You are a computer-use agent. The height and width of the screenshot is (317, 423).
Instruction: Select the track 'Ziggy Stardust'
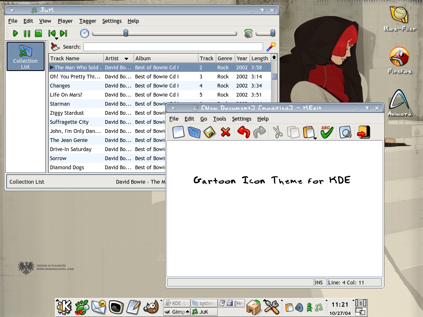pos(107,113)
